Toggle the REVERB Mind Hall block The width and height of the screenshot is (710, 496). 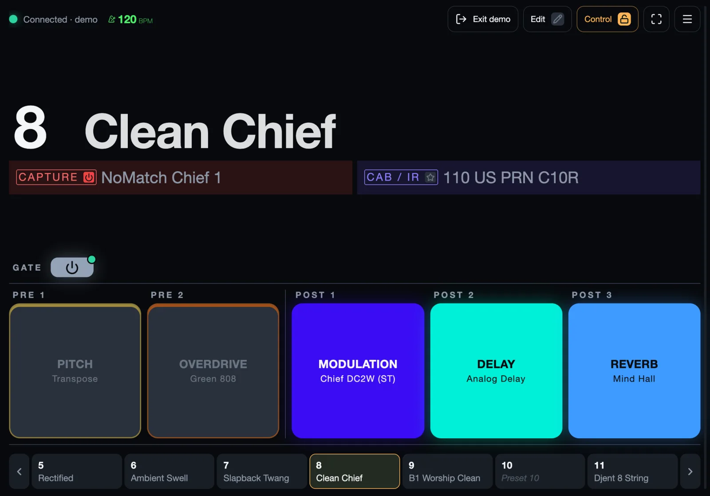634,371
